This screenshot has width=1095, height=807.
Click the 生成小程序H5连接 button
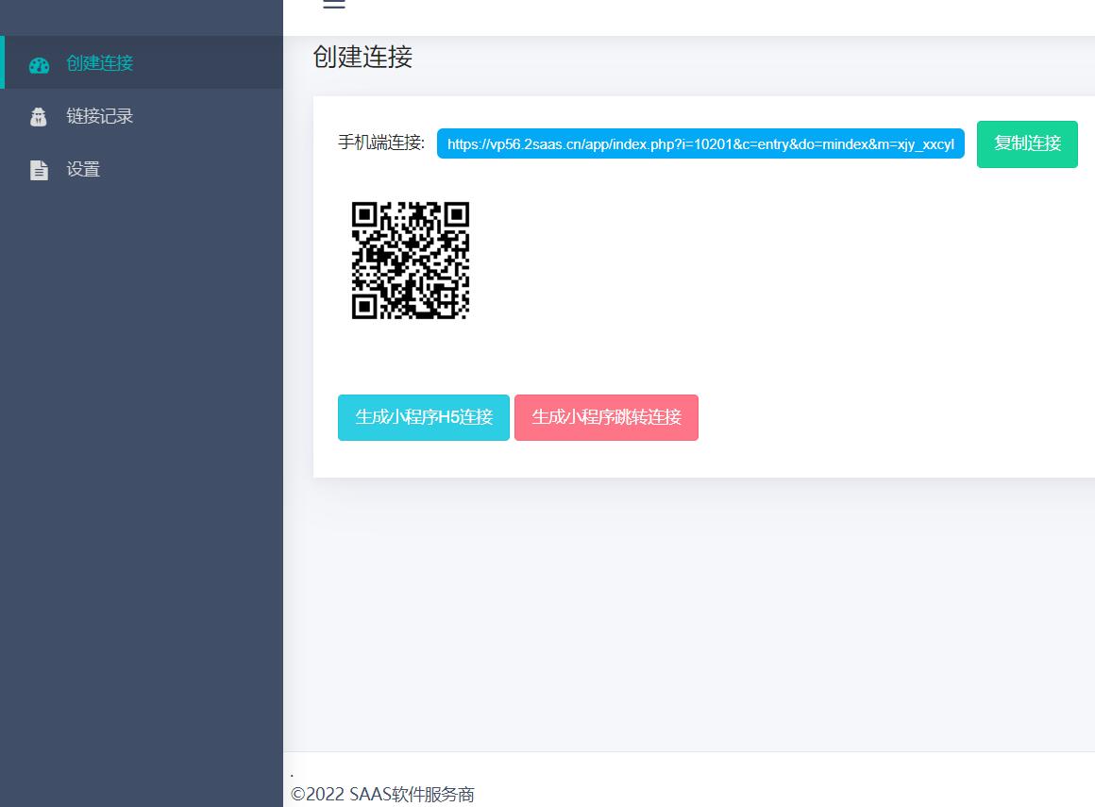coord(424,417)
